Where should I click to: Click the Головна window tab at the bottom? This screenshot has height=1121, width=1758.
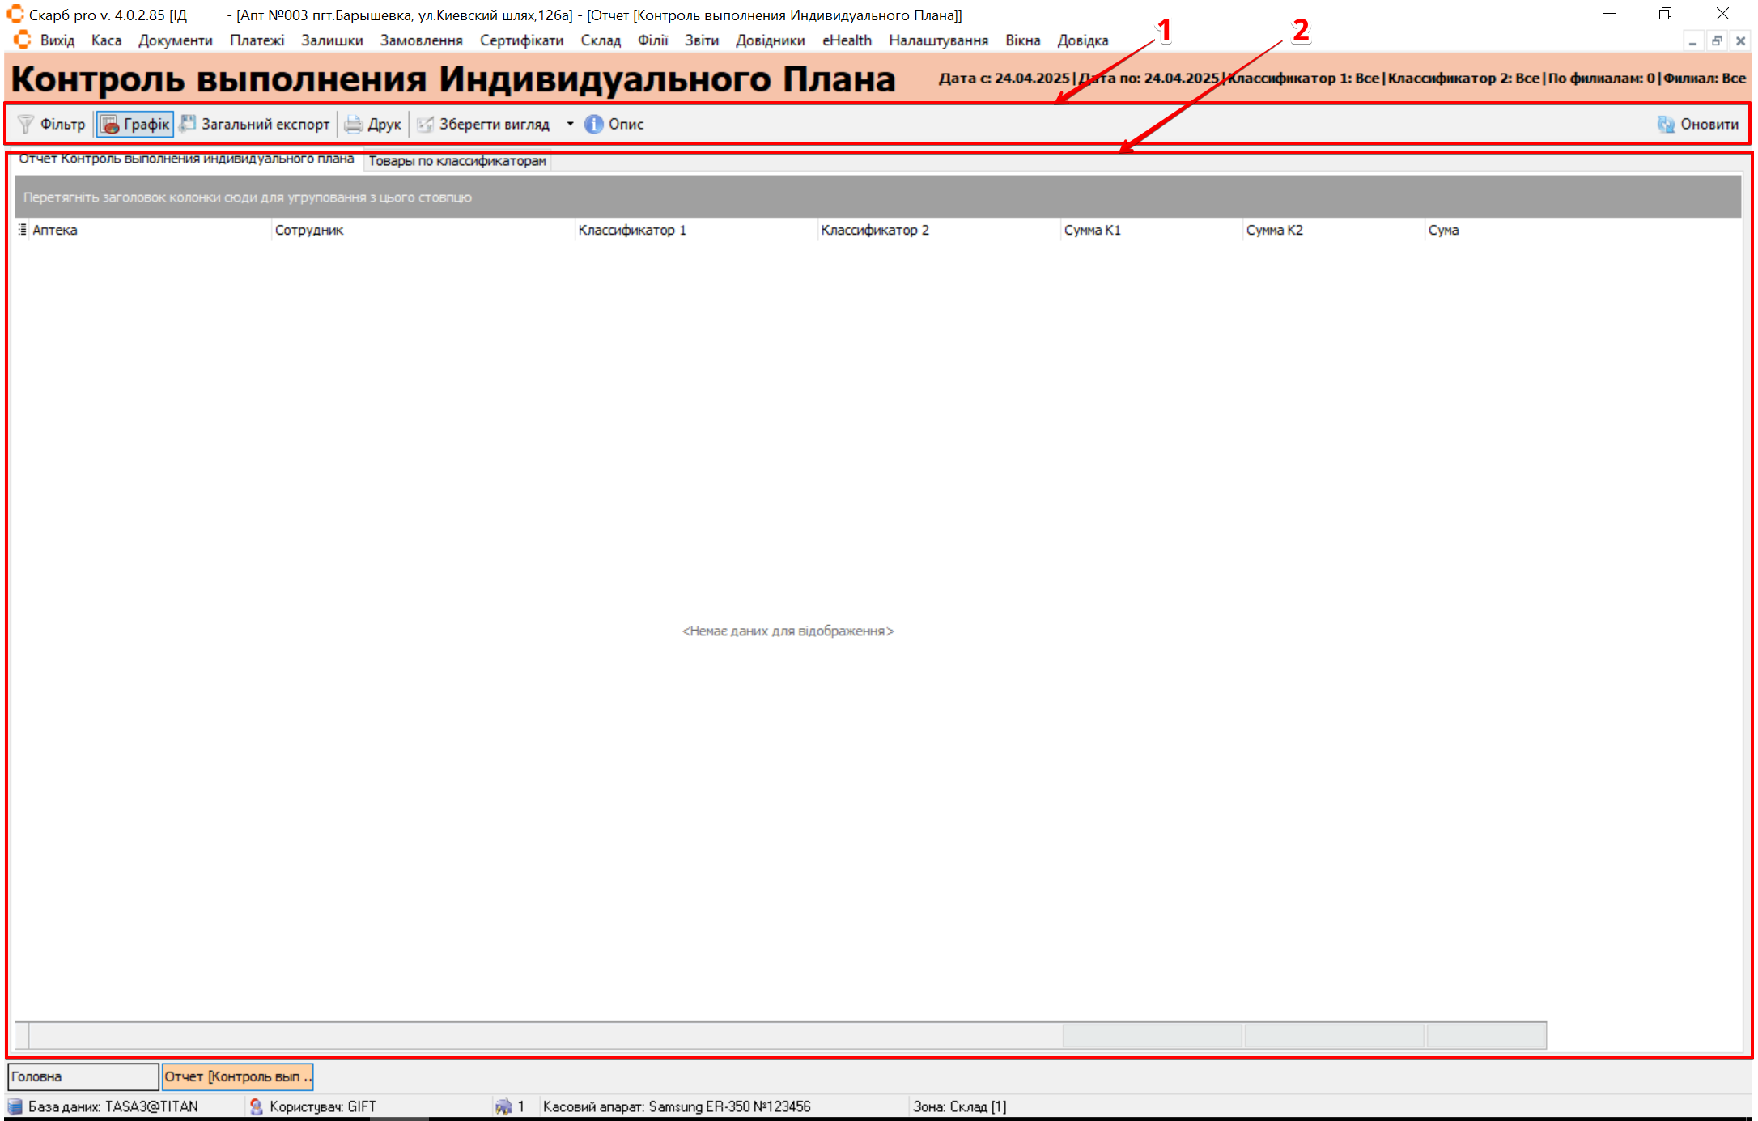(83, 1076)
